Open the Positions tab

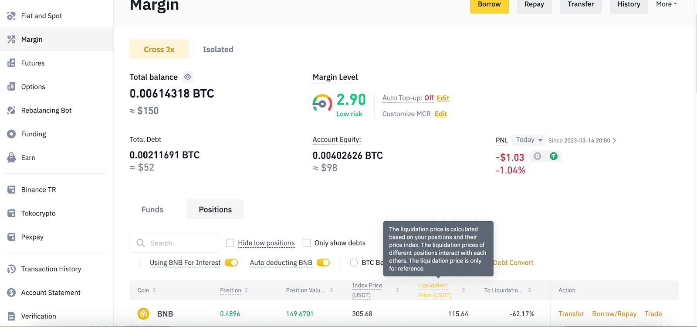click(x=215, y=209)
